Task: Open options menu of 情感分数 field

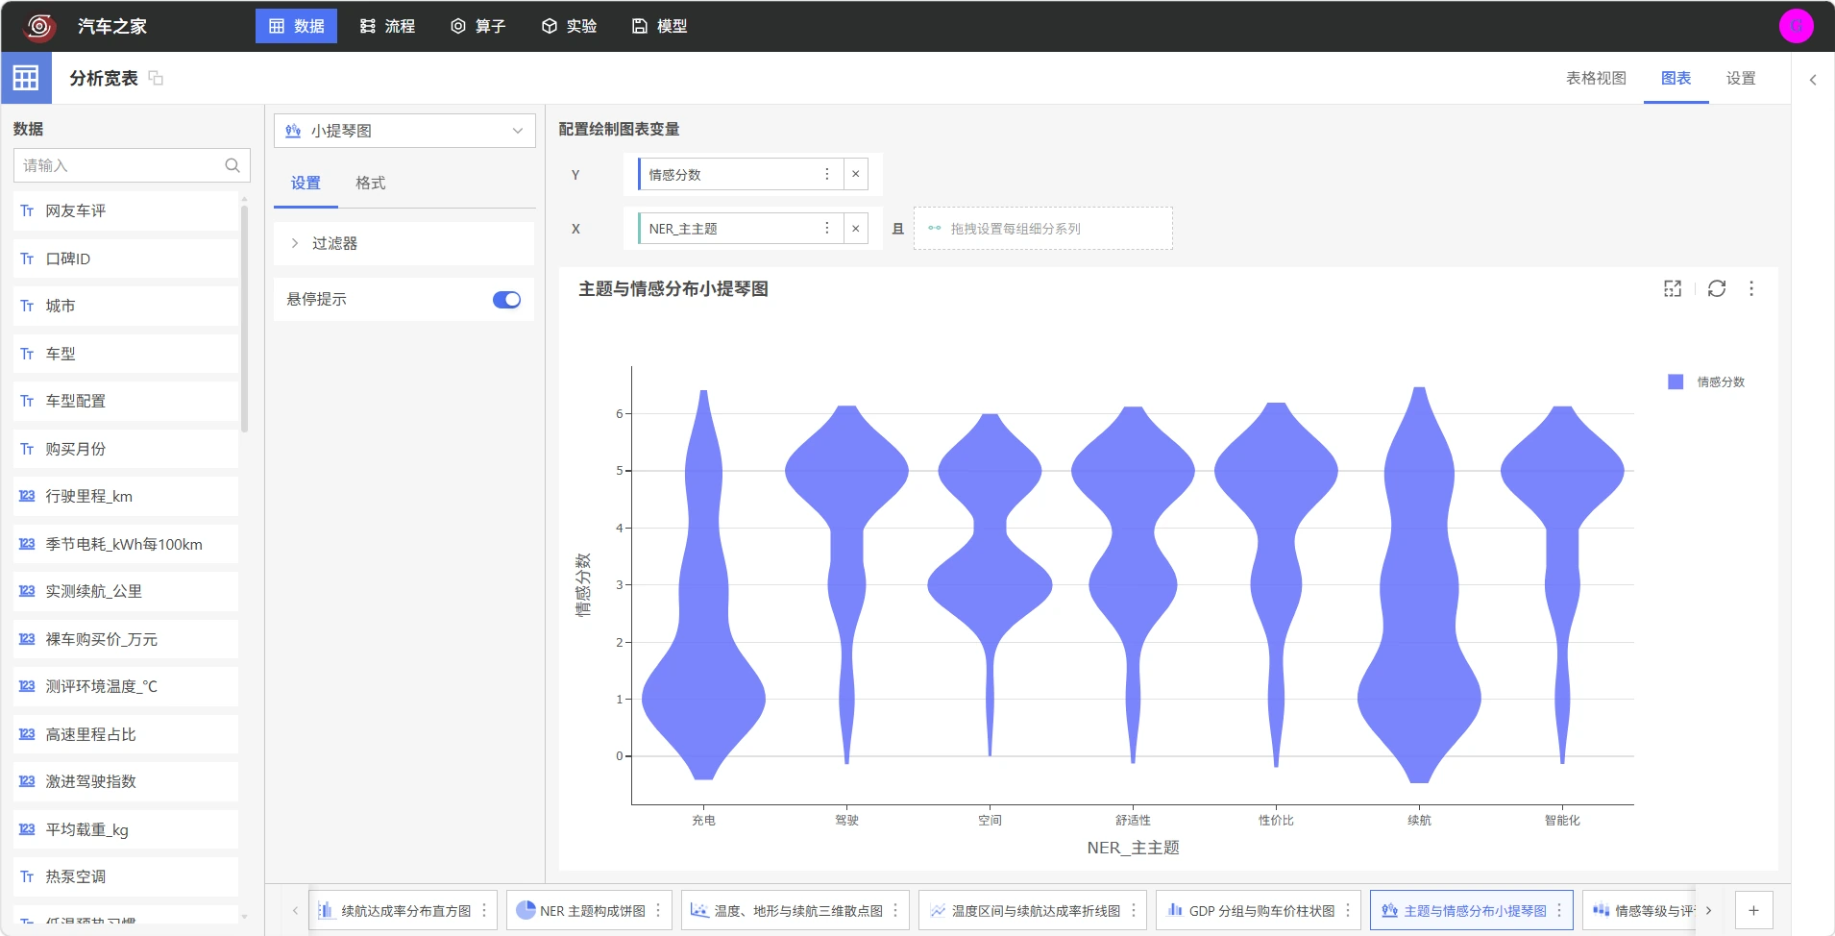Action: [826, 174]
